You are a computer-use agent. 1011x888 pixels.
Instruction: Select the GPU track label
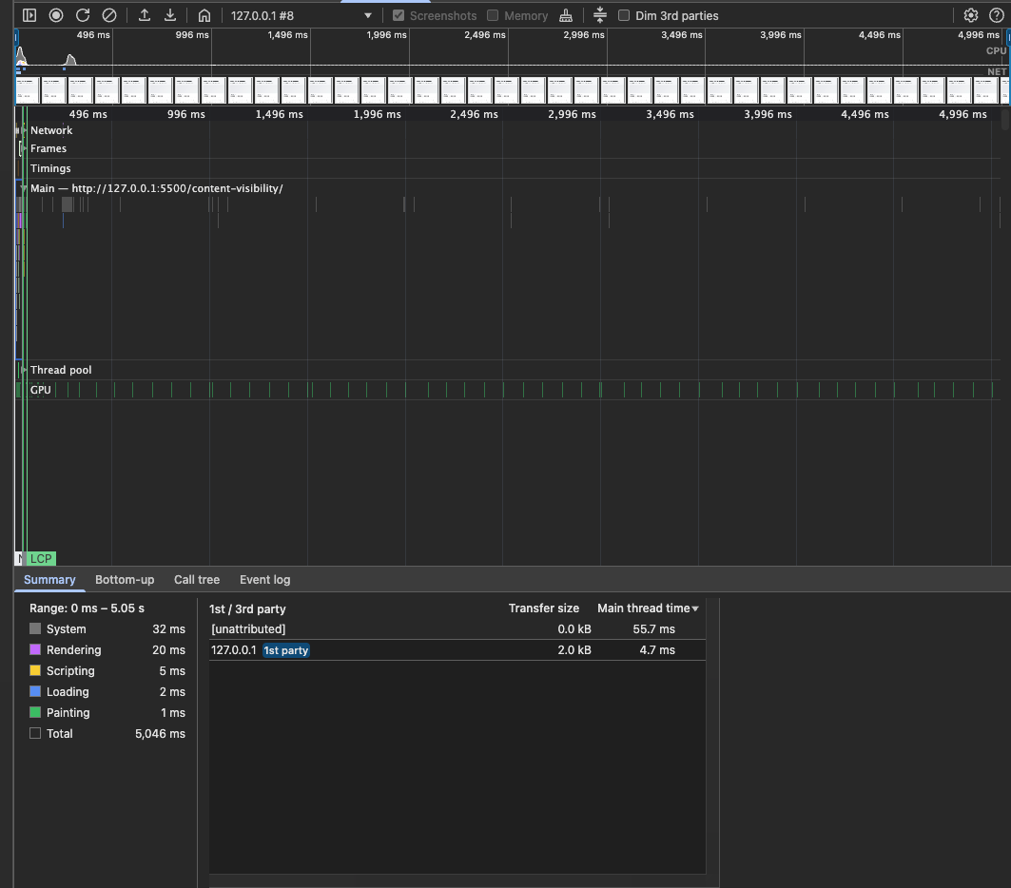(41, 390)
